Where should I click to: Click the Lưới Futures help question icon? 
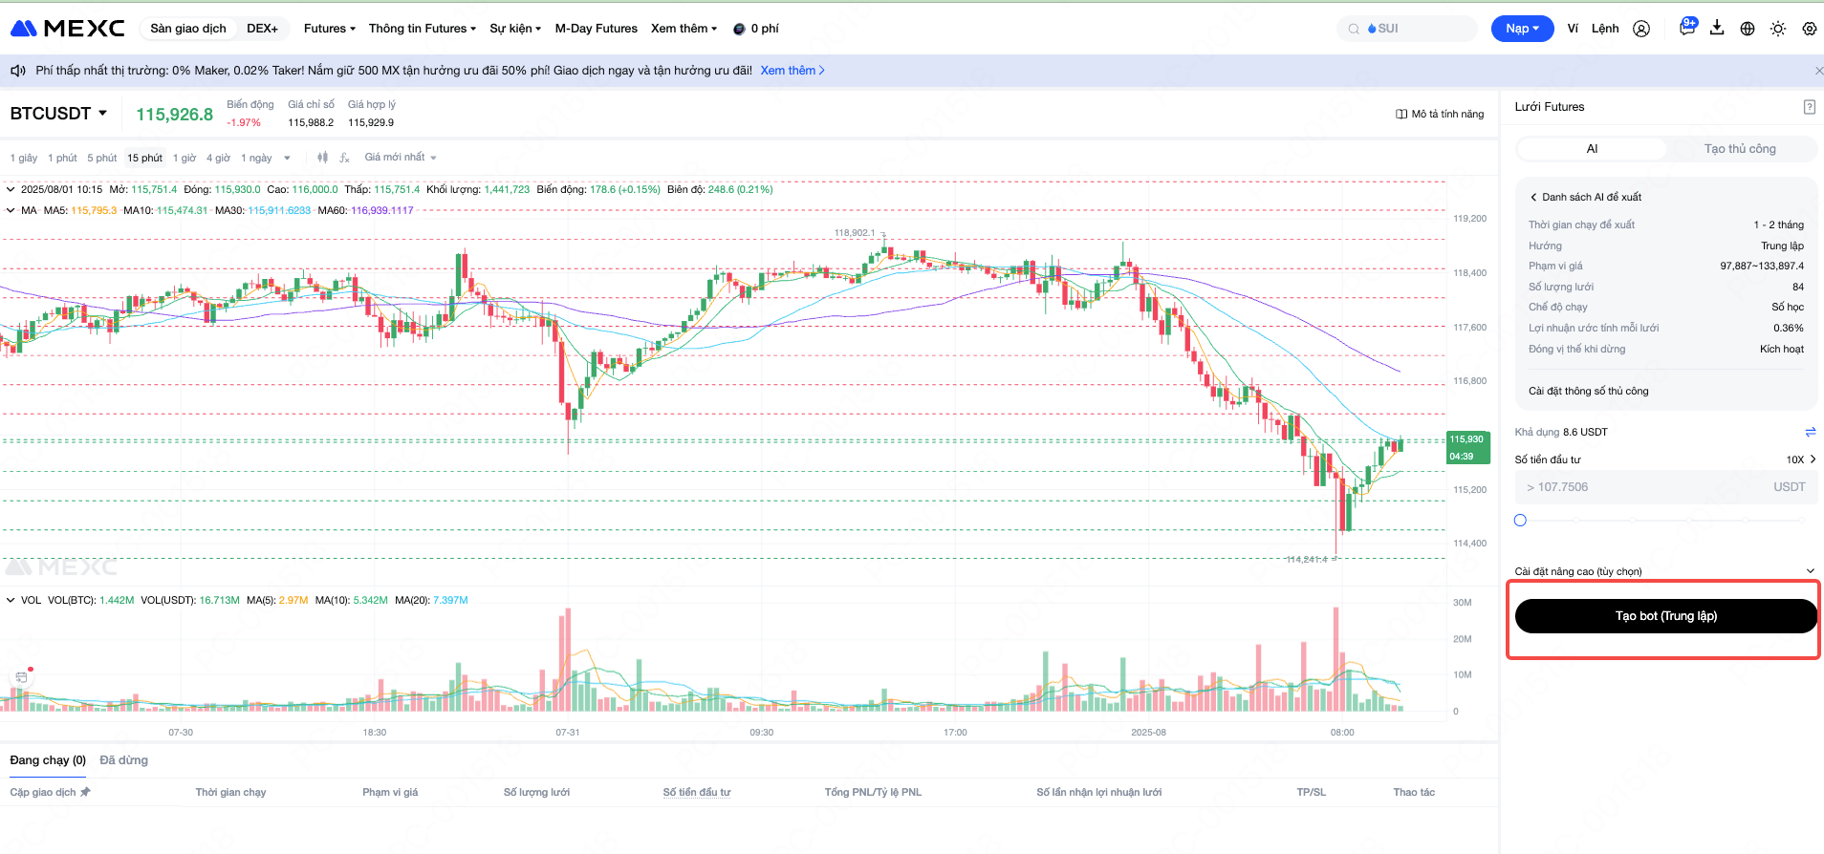tap(1809, 107)
